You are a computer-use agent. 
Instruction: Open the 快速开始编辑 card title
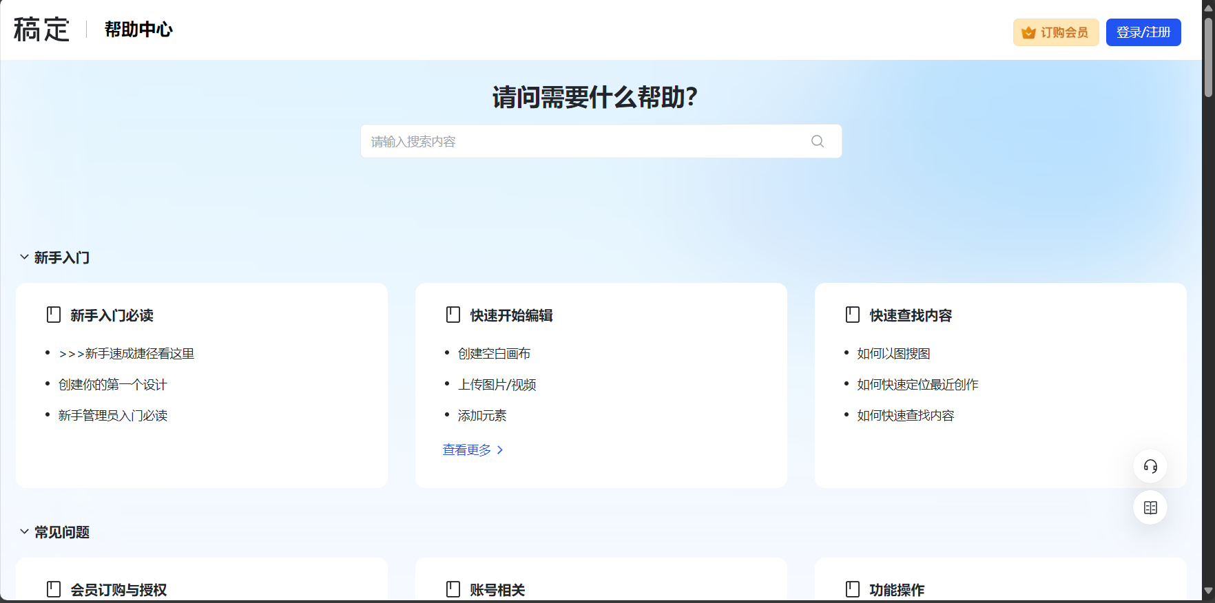(x=511, y=315)
